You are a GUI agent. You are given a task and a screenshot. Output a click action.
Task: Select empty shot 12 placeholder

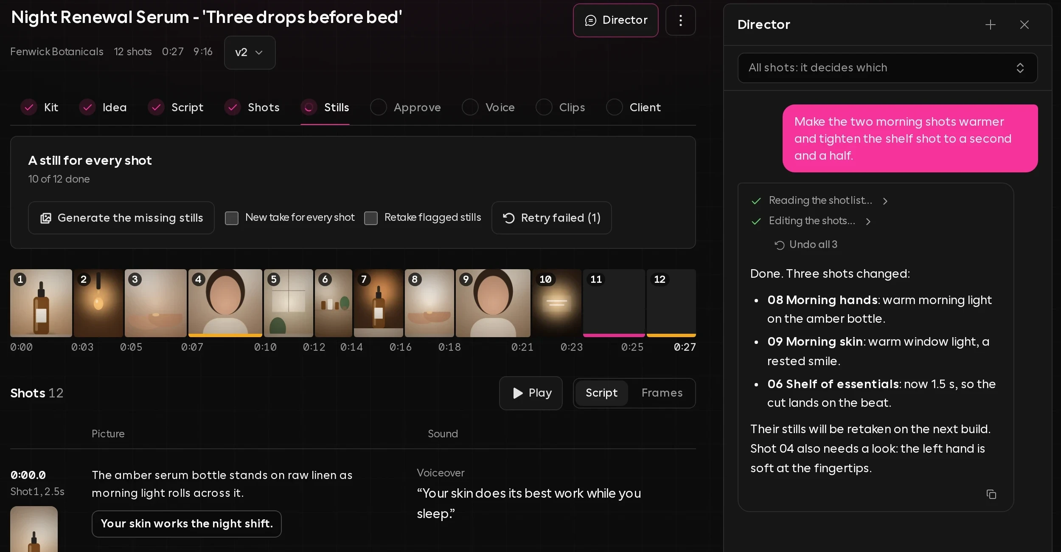tap(671, 303)
